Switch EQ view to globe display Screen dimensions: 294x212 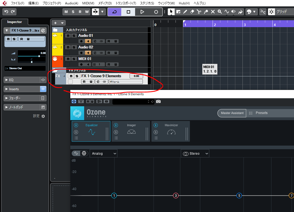click(84, 153)
